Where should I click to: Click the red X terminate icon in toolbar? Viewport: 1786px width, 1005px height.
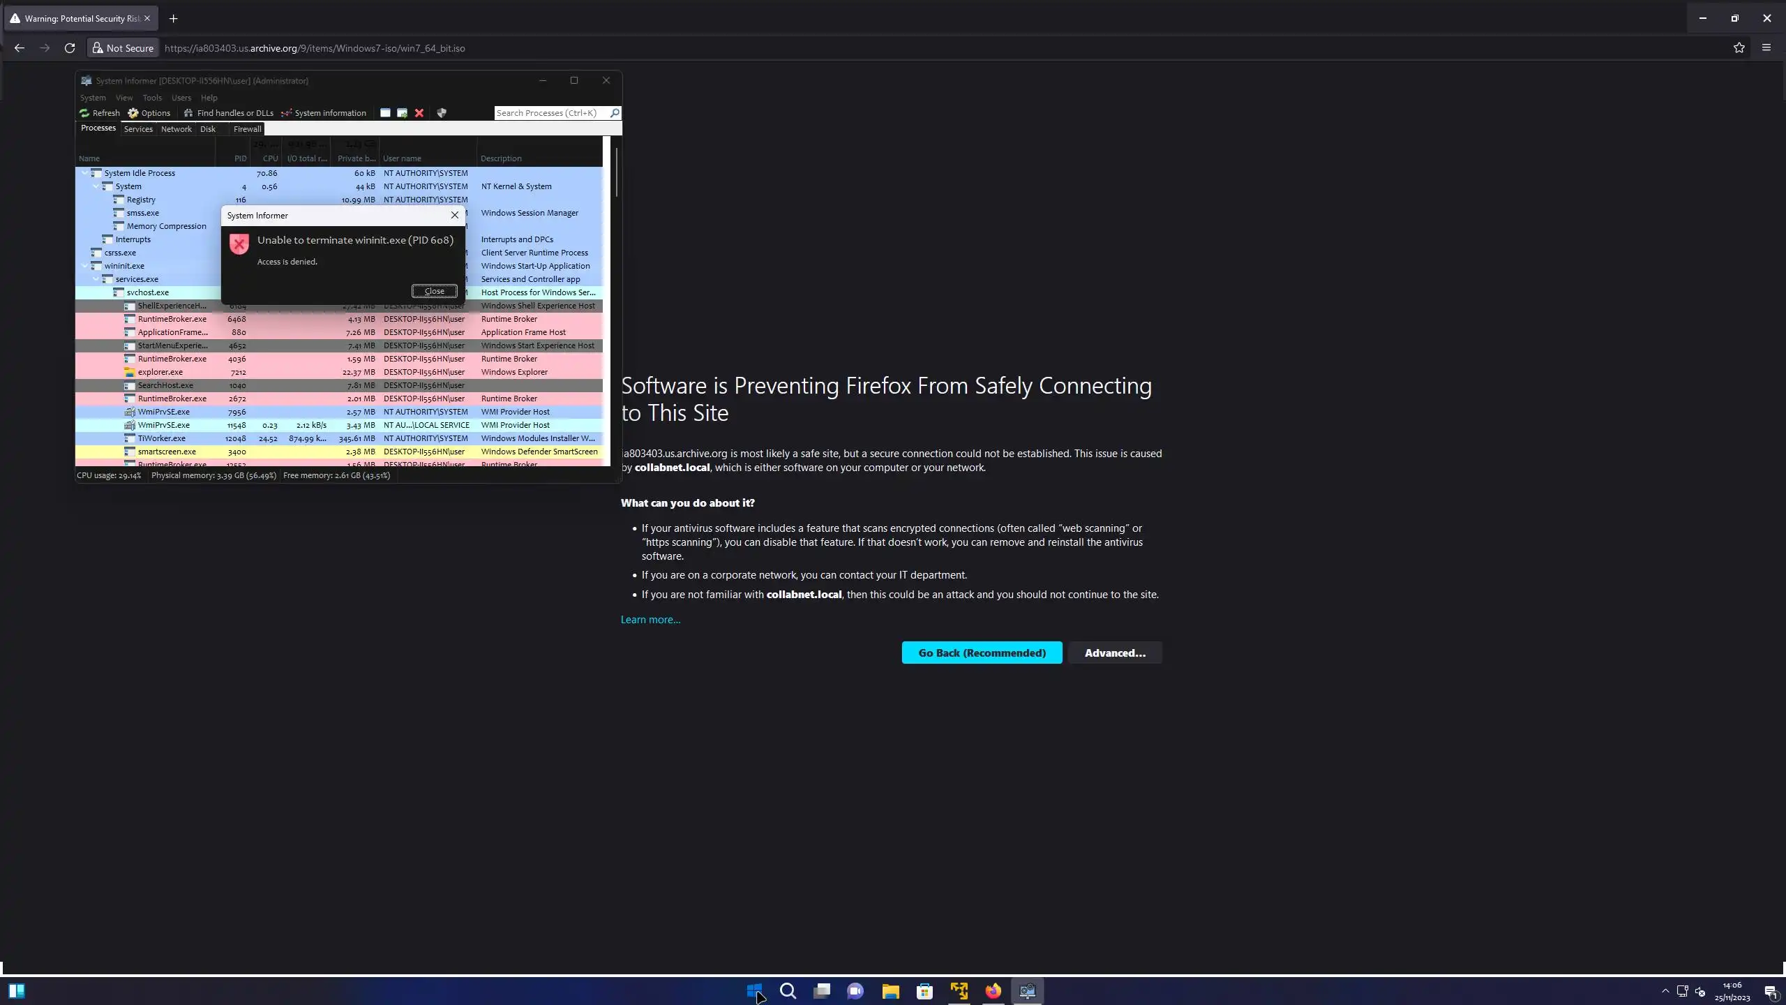click(419, 113)
